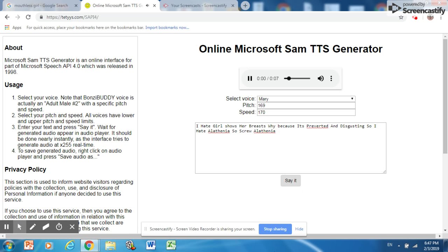Select the Screencastify eraser tool
The width and height of the screenshot is (448, 252).
pos(46,227)
